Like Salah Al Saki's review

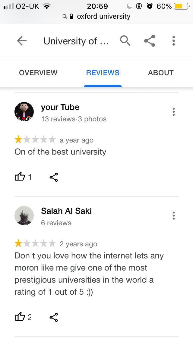[20, 317]
